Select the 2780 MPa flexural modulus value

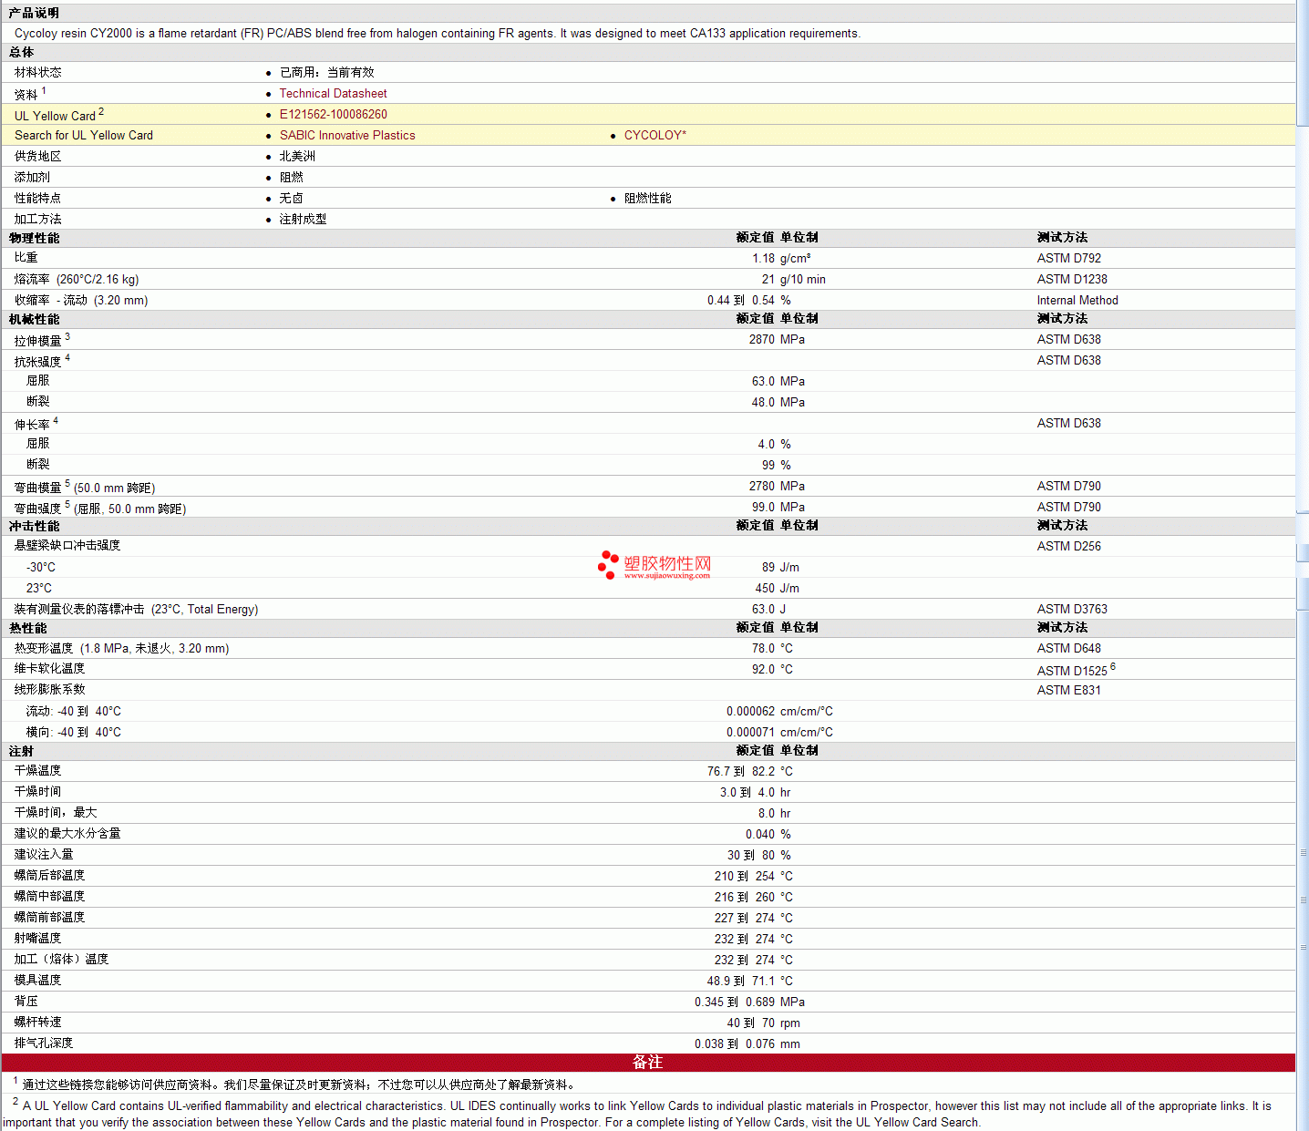(777, 486)
